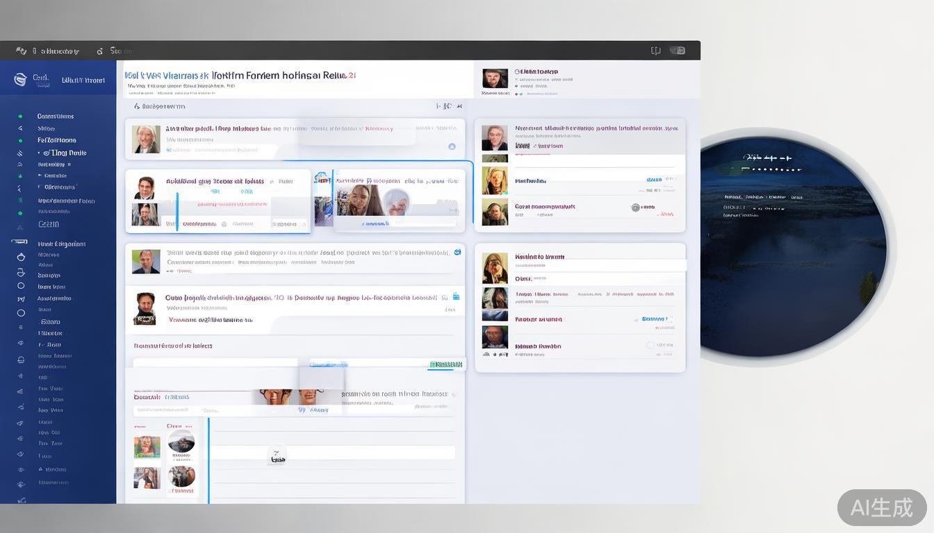Viewport: 934px width, 533px height.
Task: Click the split-view icon in the top dark bar
Action: pyautogui.click(x=655, y=51)
